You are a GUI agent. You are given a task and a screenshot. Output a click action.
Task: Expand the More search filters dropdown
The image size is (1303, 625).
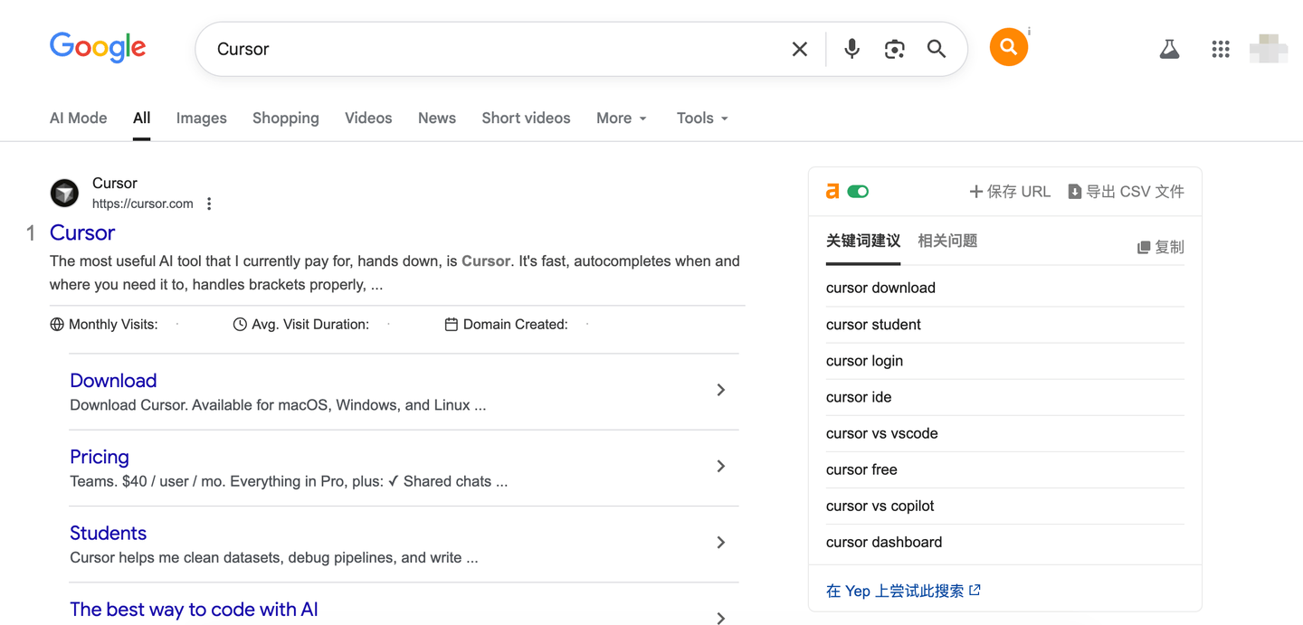pos(621,118)
